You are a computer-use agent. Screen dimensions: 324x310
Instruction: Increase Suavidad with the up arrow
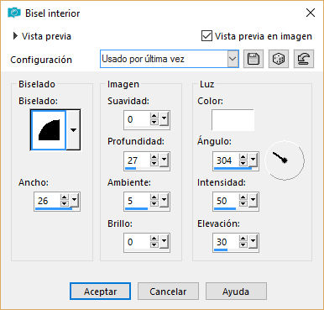(154, 116)
